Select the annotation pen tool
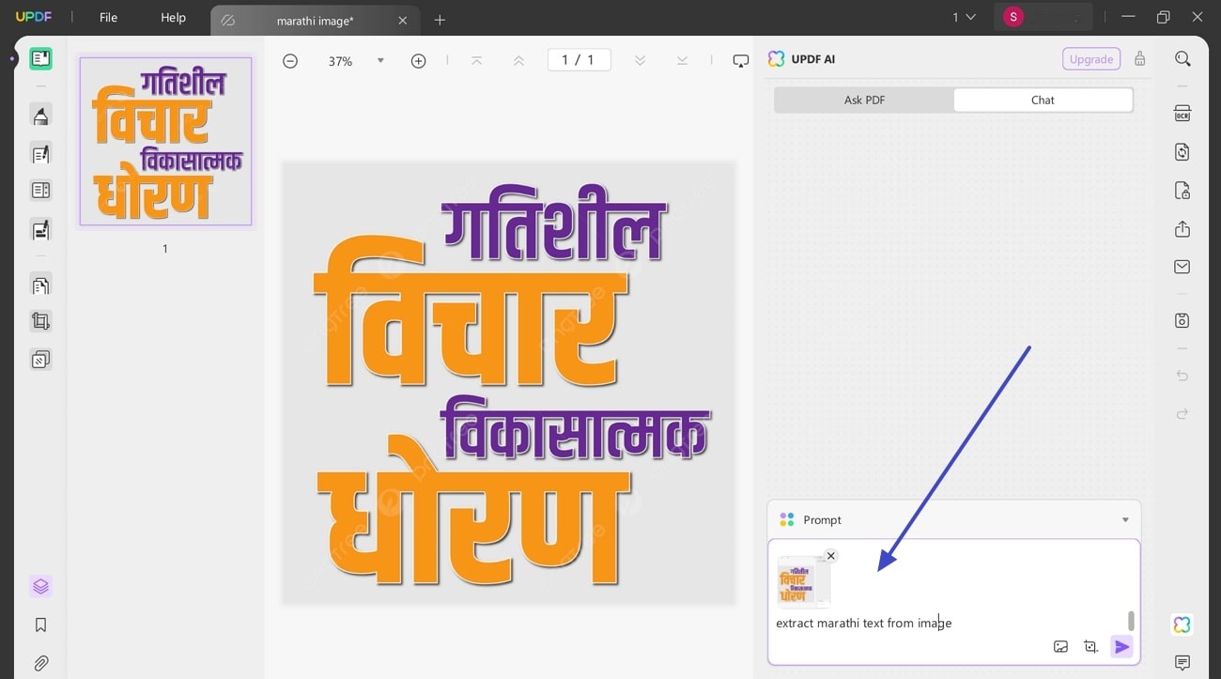Screen dimensions: 1221x679 40,116
